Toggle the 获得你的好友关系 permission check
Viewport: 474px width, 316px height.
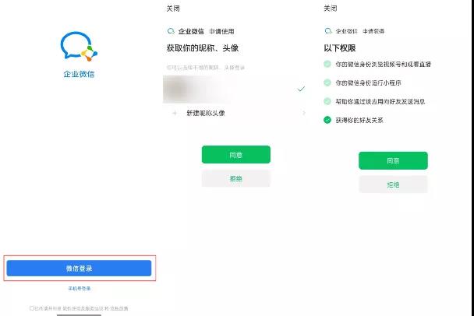(x=327, y=120)
